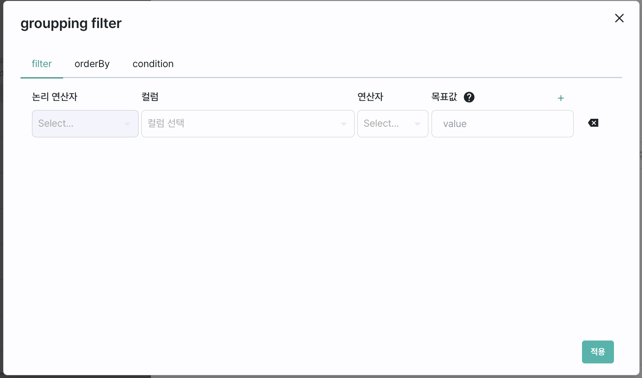
Task: Open the 컬럼 선택 dropdown
Action: 248,124
